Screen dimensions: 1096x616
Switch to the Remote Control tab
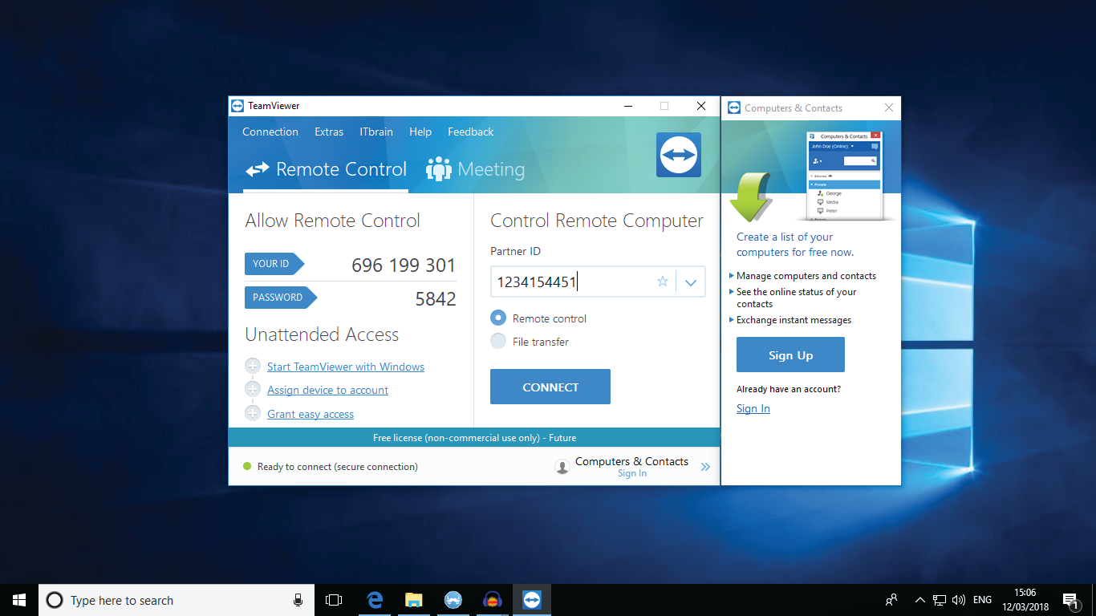327,169
